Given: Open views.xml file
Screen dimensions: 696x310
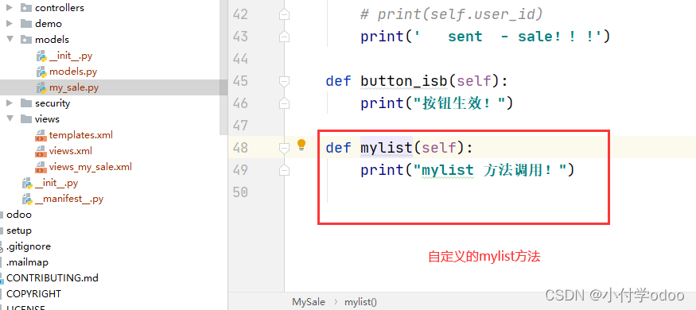Looking at the screenshot, I should (x=71, y=151).
